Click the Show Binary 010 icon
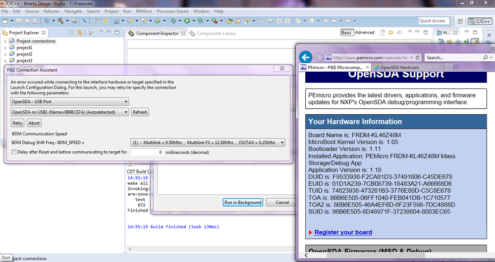 [x=74, y=21]
